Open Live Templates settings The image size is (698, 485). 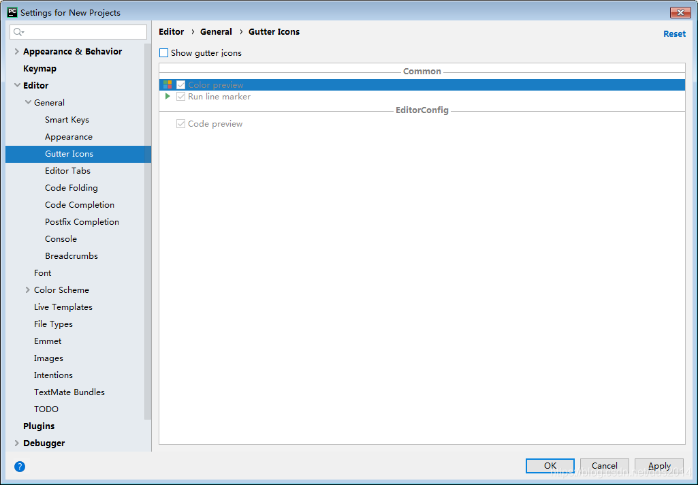(63, 307)
